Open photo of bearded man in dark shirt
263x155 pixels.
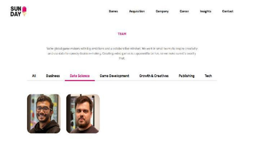coord(83,114)
